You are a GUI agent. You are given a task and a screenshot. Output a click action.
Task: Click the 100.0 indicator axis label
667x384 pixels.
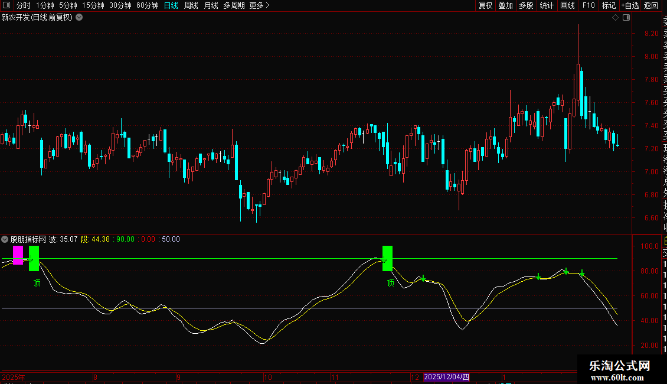pos(649,246)
